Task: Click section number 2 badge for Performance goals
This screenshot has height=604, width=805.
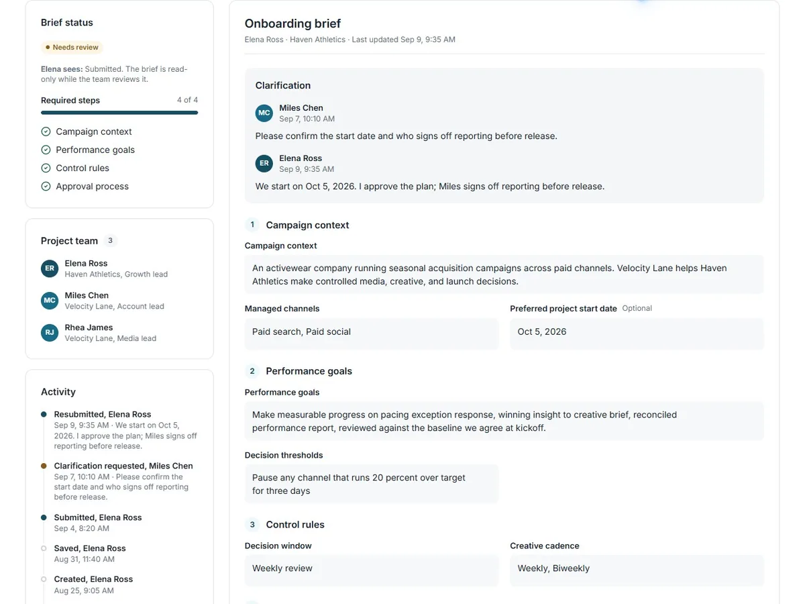Action: 252,371
